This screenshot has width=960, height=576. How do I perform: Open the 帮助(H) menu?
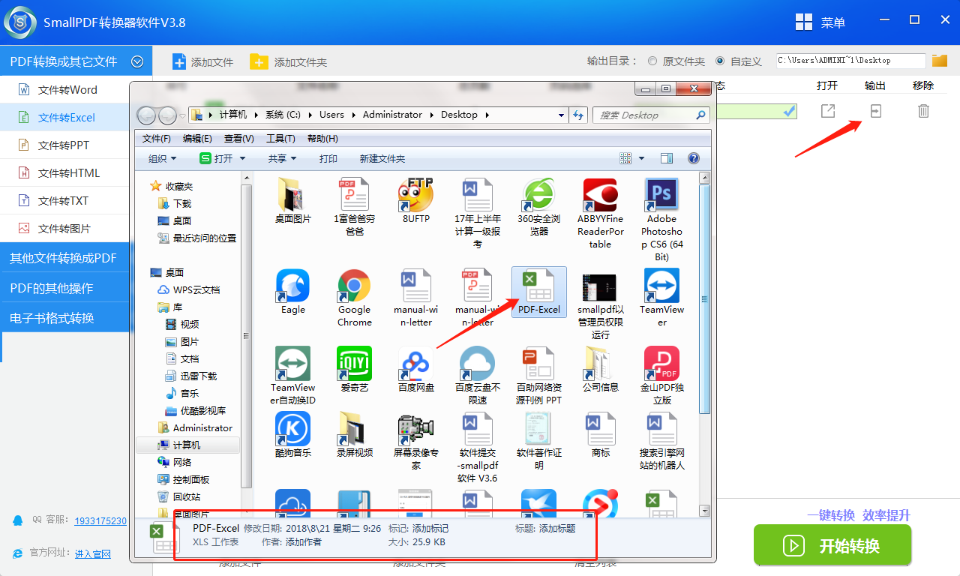(x=322, y=139)
